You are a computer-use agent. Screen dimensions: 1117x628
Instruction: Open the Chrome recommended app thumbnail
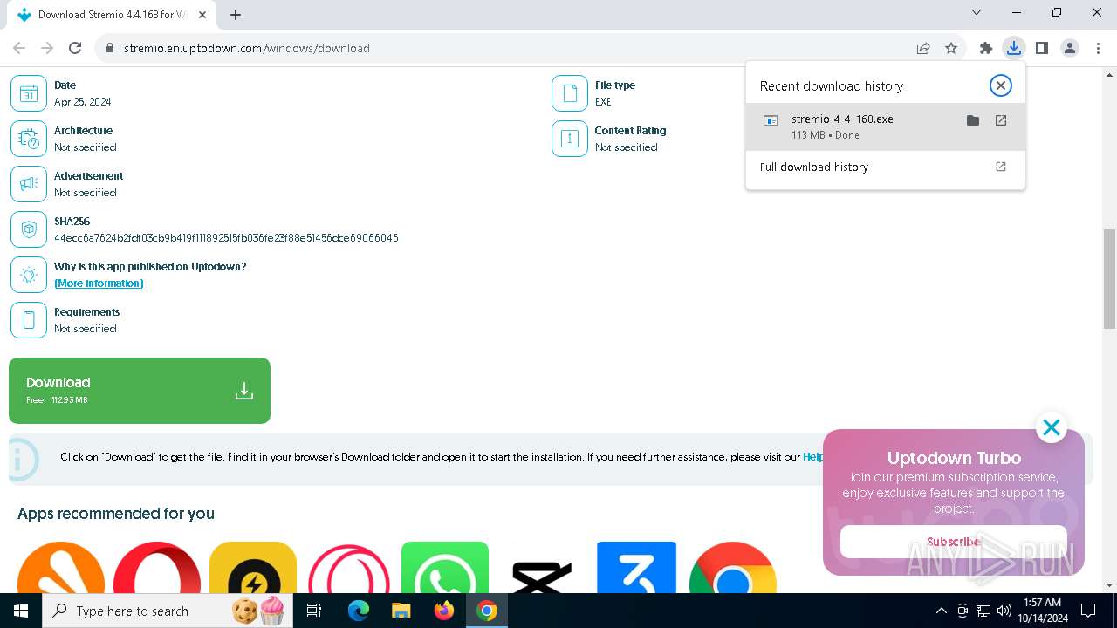click(x=733, y=568)
